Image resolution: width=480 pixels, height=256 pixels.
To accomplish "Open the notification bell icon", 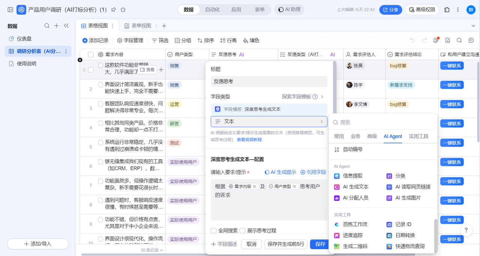I will (436, 40).
